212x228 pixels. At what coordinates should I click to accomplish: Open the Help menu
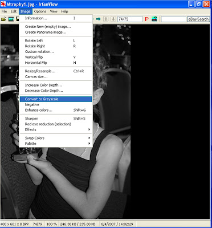[64, 11]
